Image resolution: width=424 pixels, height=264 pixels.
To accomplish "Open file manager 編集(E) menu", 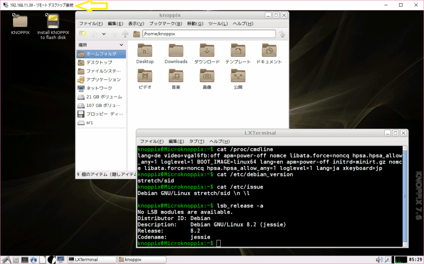I will pyautogui.click(x=115, y=24).
